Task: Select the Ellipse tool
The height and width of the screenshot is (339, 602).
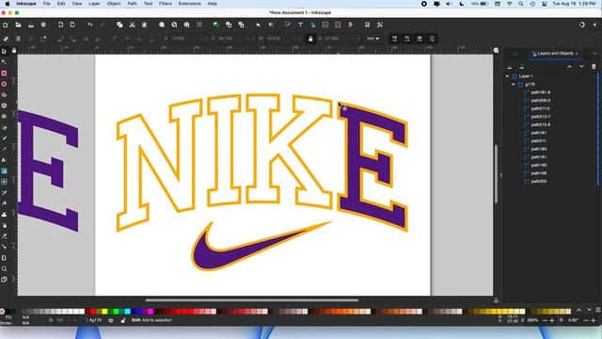Action: (x=4, y=84)
